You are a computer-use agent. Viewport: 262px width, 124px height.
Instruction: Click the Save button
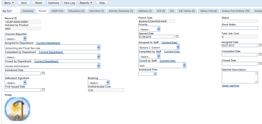tap(24, 3)
